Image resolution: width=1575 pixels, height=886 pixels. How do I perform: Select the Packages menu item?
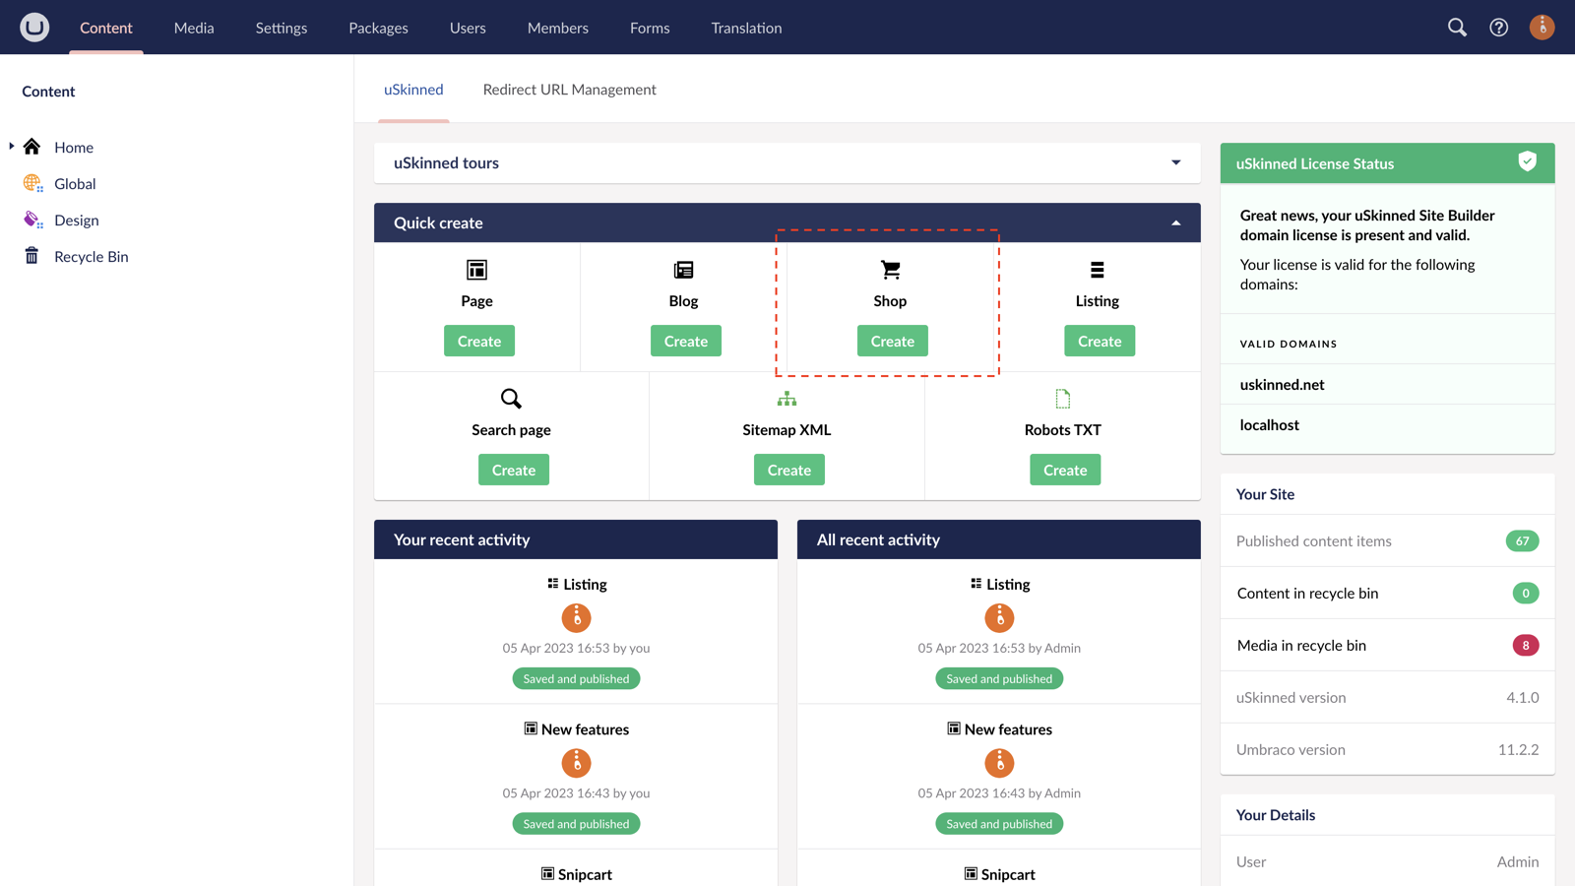(x=378, y=28)
